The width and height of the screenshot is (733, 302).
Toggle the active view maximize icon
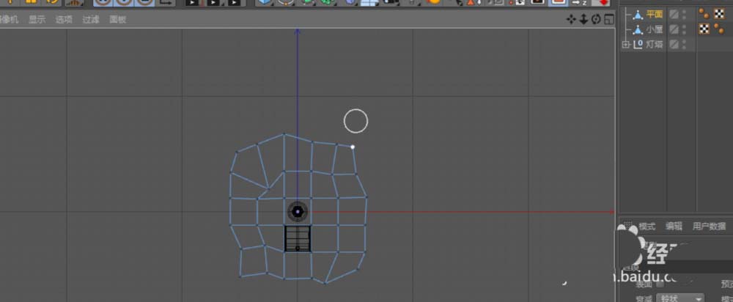608,19
